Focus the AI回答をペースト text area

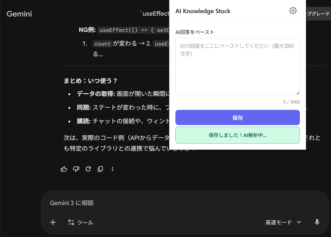(237, 66)
